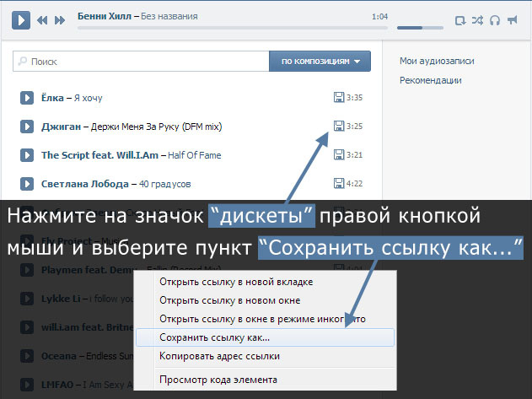Open the 'по композициям' dropdown
This screenshot has height=399, width=532.
point(320,62)
